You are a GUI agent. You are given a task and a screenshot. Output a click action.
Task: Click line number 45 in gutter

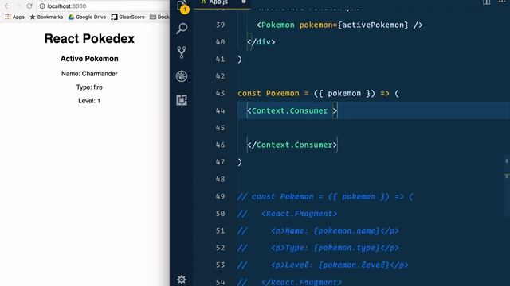[220, 128]
